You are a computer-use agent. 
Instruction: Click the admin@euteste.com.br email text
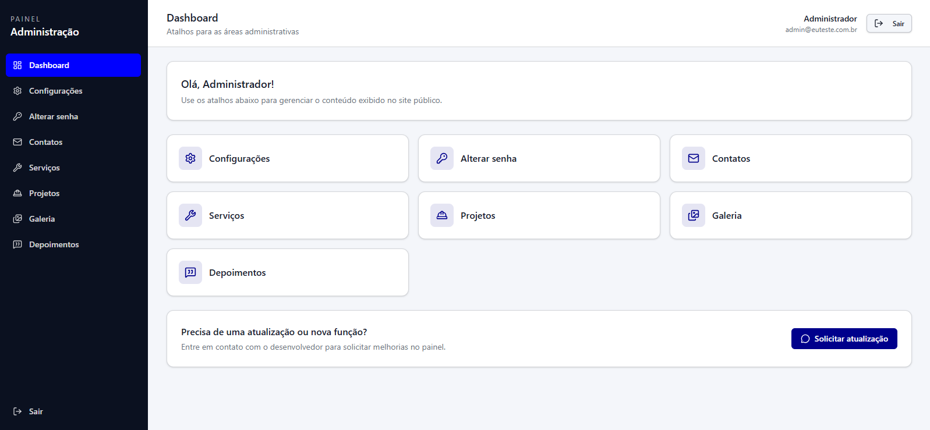pyautogui.click(x=821, y=30)
